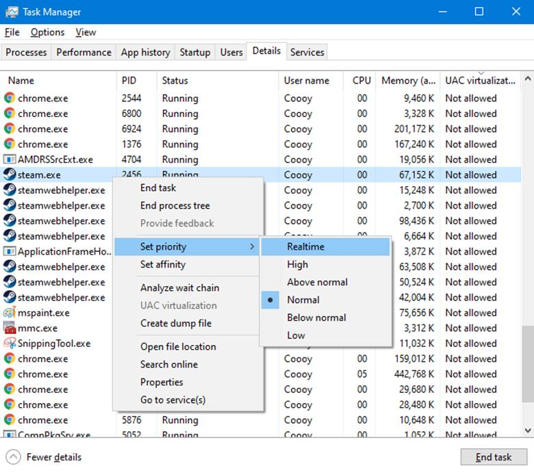The height and width of the screenshot is (475, 534).
Task: Switch to the Processes tab
Action: (26, 52)
